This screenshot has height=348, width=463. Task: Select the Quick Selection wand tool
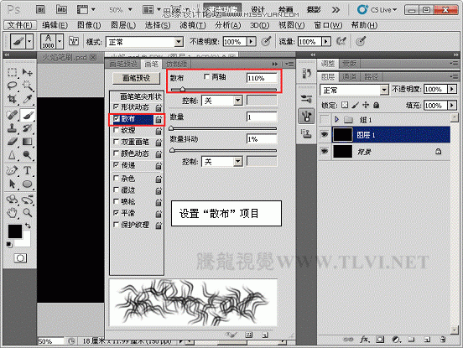[x=28, y=86]
